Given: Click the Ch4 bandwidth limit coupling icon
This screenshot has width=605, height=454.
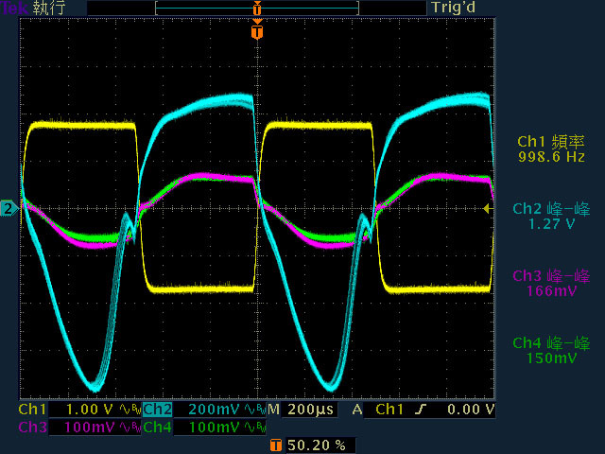Looking at the screenshot, I should click(255, 427).
